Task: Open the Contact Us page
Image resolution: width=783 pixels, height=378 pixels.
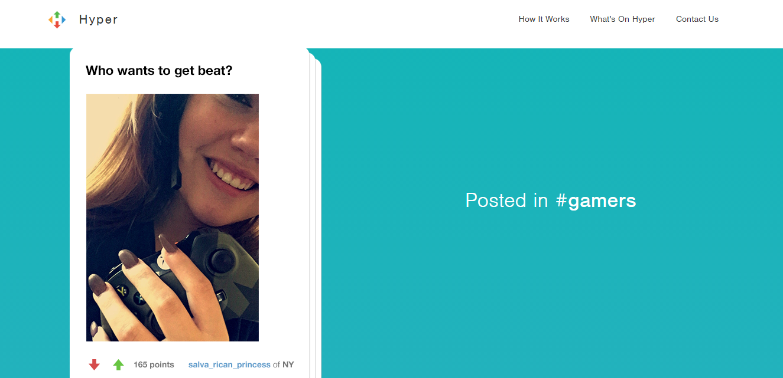Action: [x=697, y=19]
